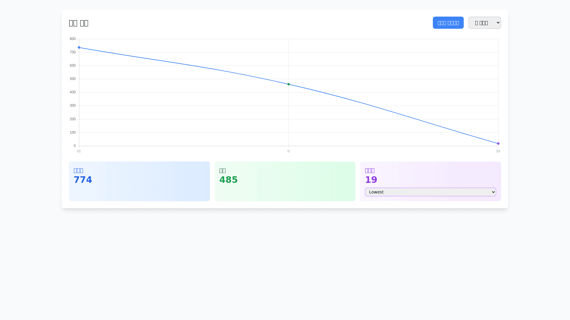Select the blue stat card showing 774
Screen dimensions: 570x320
(x=139, y=181)
